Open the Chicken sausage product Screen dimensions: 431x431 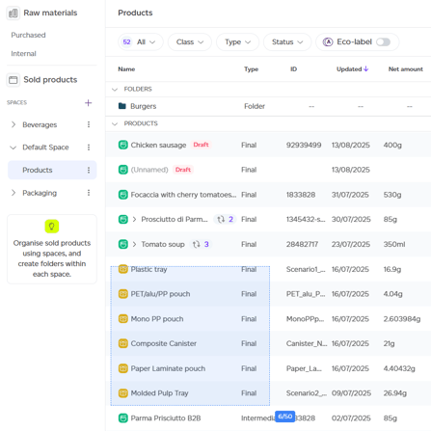click(x=158, y=145)
